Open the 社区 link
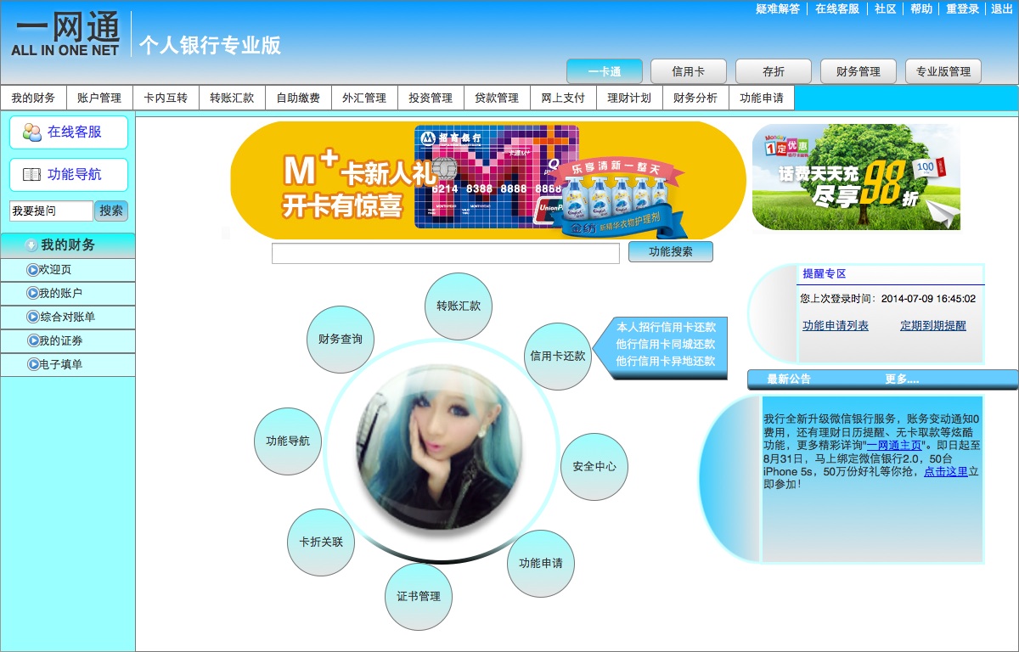 886,8
